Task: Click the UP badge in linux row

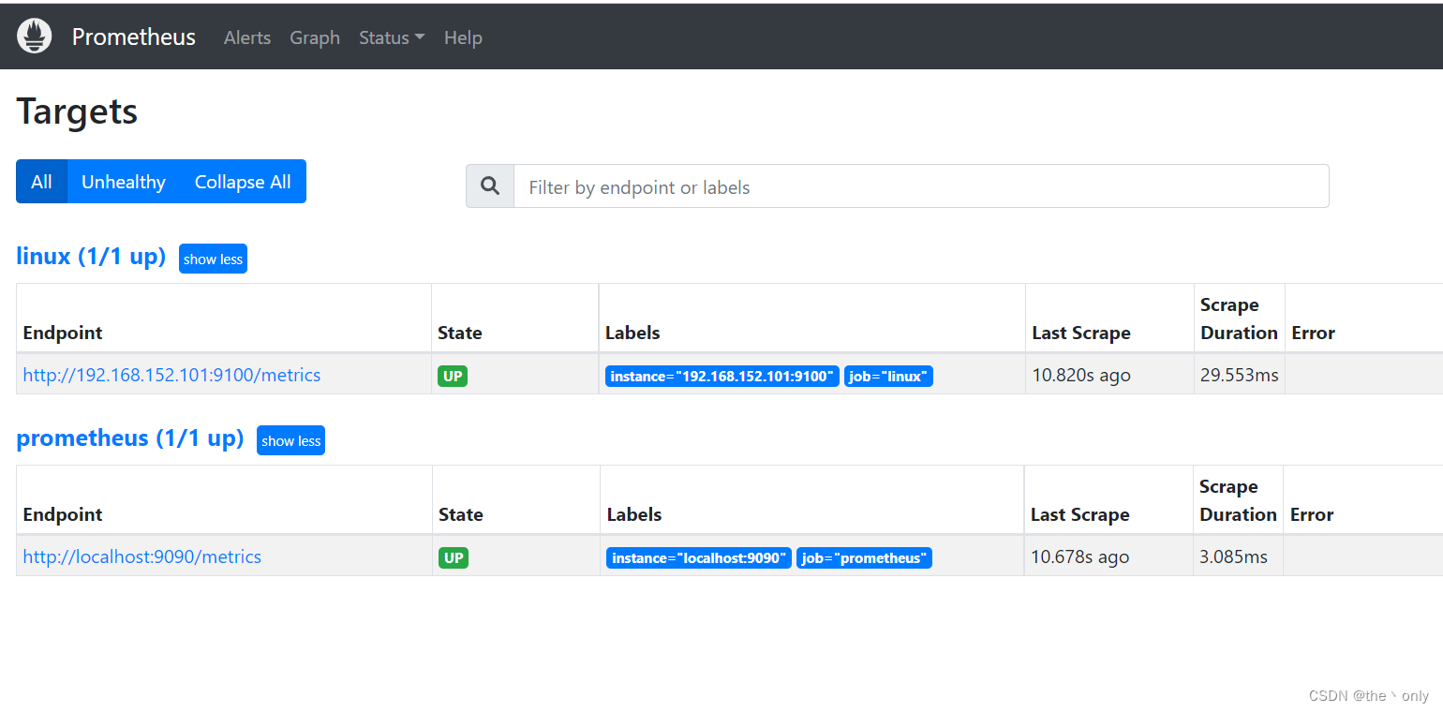Action: [453, 376]
